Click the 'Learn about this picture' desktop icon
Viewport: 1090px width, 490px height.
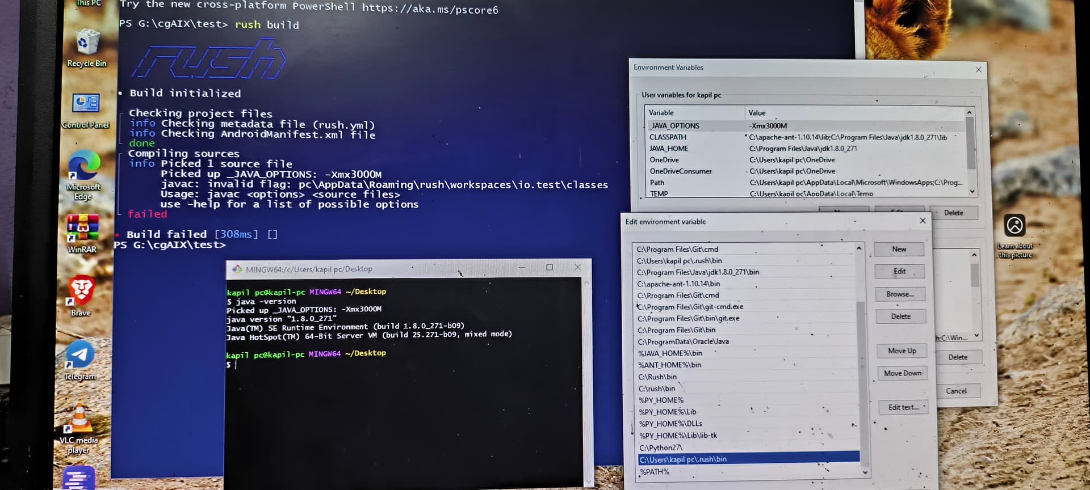(1015, 236)
